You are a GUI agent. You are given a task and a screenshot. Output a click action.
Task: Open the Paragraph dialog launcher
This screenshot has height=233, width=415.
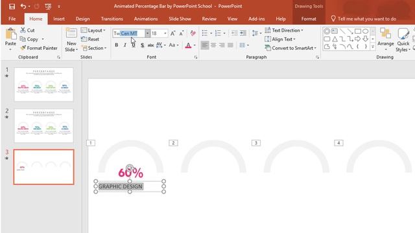coord(317,58)
